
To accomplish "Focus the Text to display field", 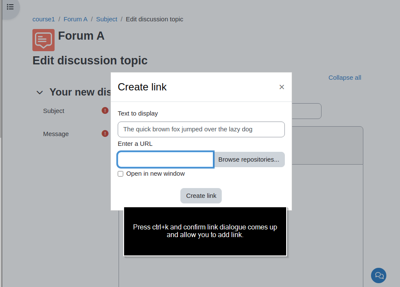I will point(201,129).
